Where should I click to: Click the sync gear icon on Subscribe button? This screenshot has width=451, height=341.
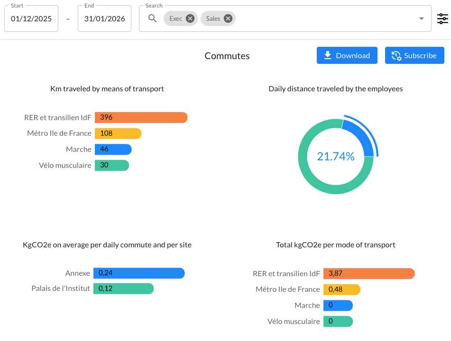click(x=396, y=55)
